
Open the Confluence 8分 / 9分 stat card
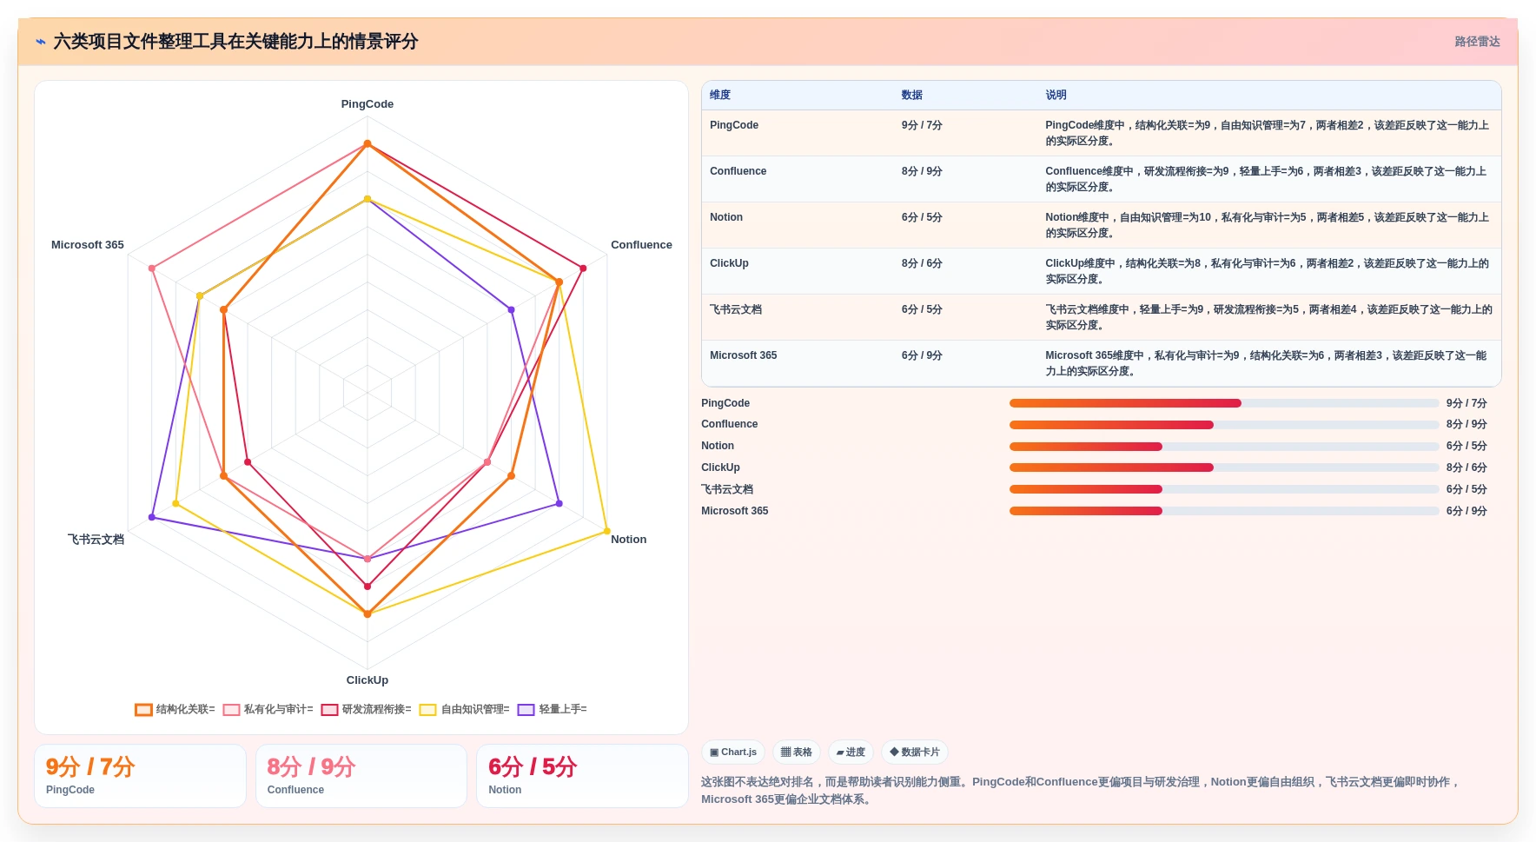pyautogui.click(x=361, y=776)
